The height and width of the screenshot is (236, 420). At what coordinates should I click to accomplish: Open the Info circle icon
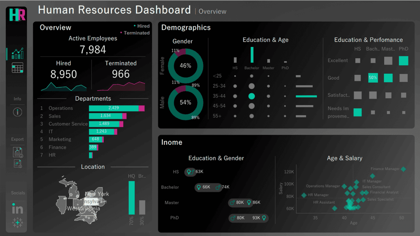pyautogui.click(x=17, y=112)
